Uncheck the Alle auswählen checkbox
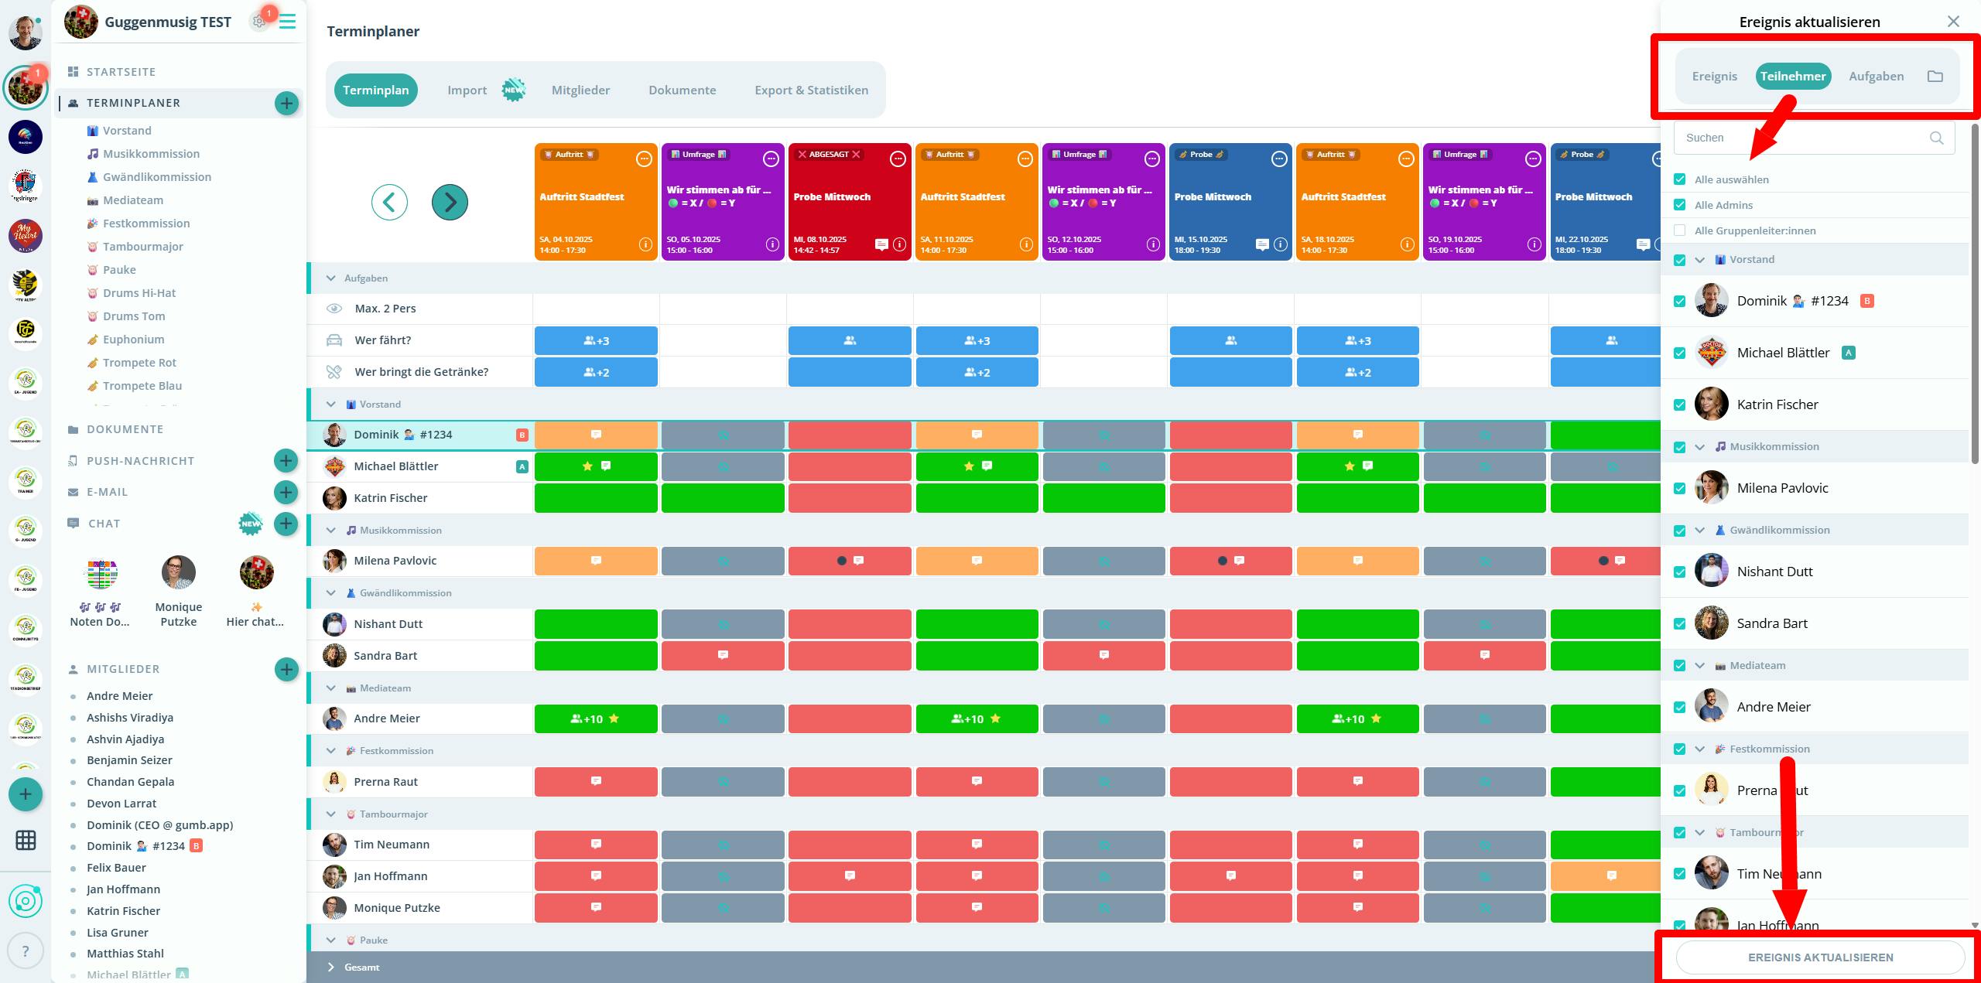This screenshot has height=983, width=1981. pos(1679,179)
